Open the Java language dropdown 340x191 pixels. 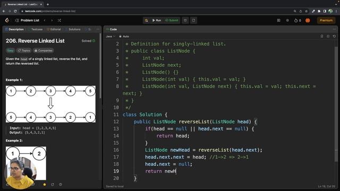(110, 37)
